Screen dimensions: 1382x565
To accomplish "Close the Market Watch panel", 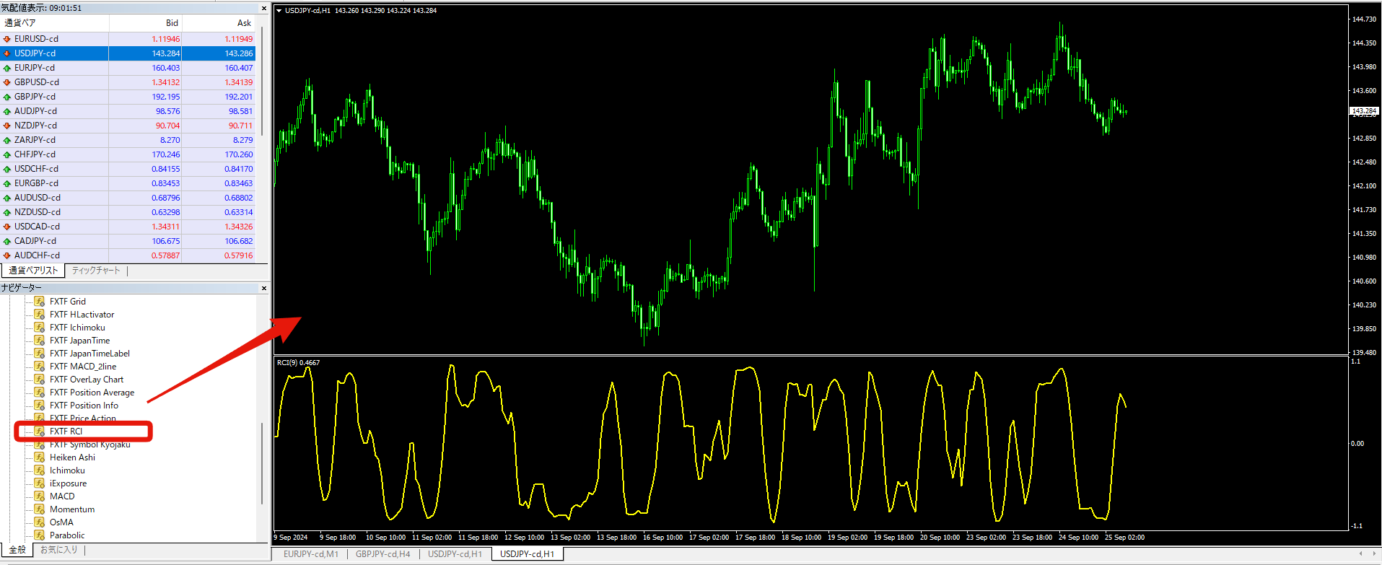I will [263, 8].
